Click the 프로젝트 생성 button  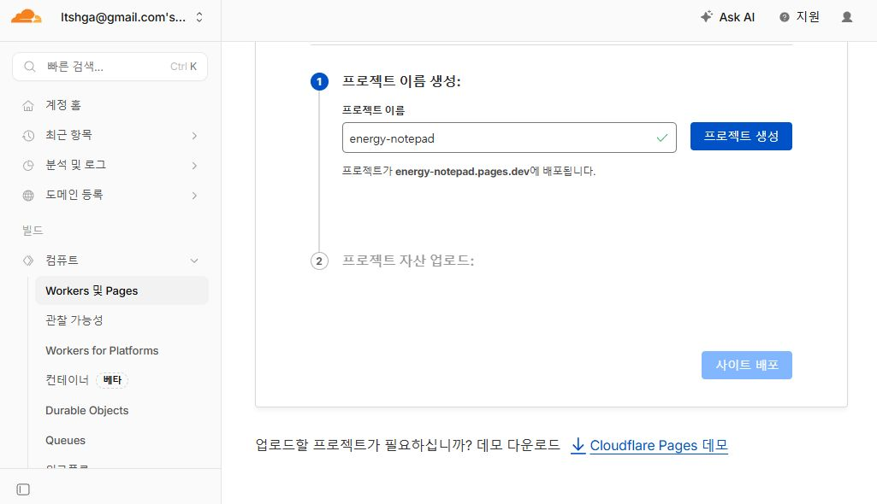pos(741,136)
